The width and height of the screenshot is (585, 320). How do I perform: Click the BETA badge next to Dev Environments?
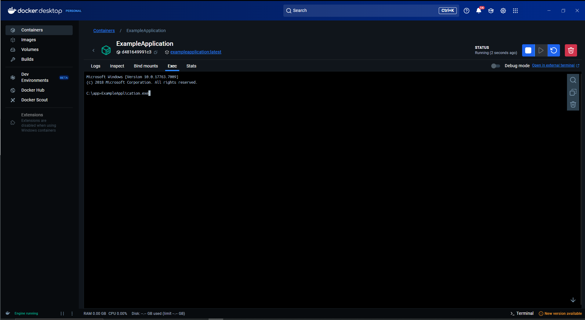(x=64, y=78)
